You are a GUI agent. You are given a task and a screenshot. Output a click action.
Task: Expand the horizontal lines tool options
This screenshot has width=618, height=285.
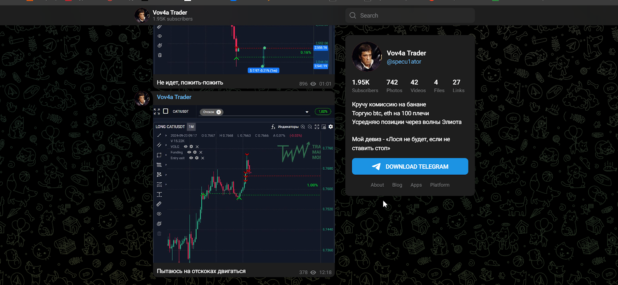(166, 165)
